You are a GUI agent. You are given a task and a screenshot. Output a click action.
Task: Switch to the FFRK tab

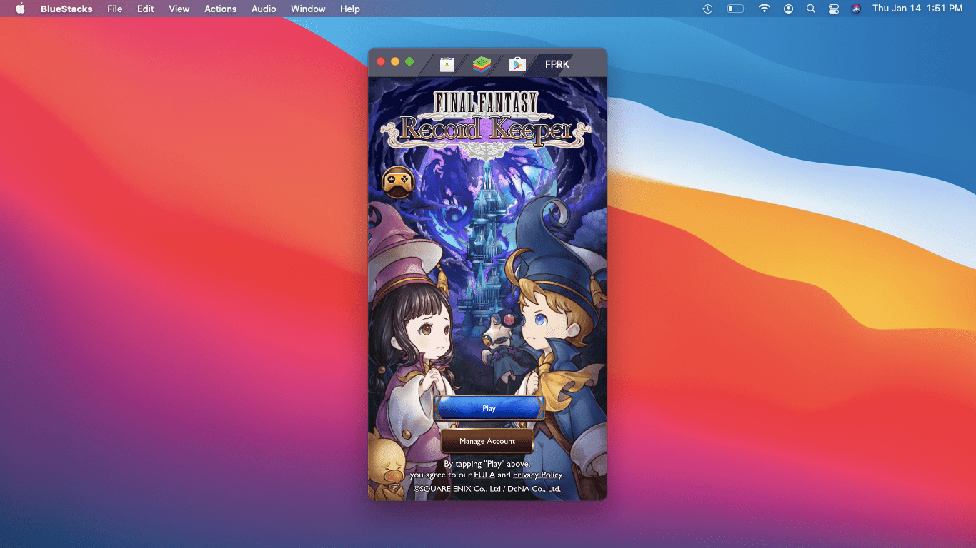pyautogui.click(x=557, y=64)
